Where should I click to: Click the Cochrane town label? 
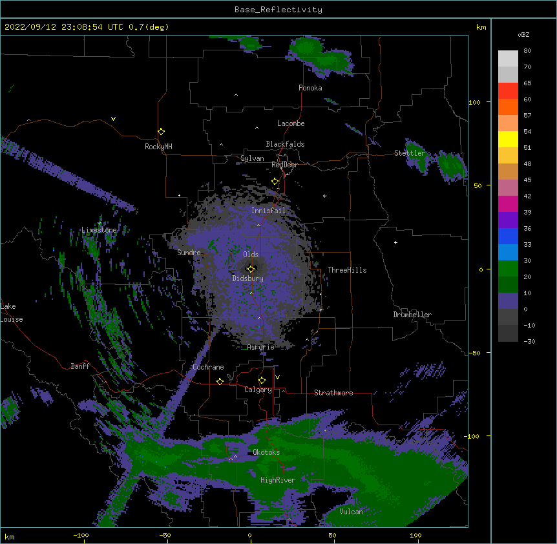tap(208, 367)
